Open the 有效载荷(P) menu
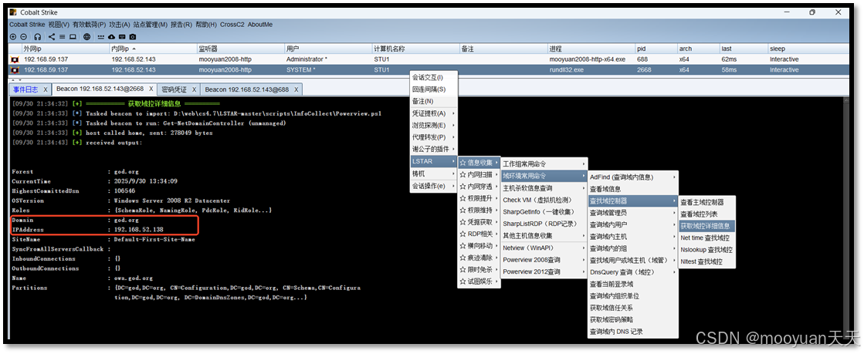Image resolution: width=864 pixels, height=354 pixels. tap(89, 25)
